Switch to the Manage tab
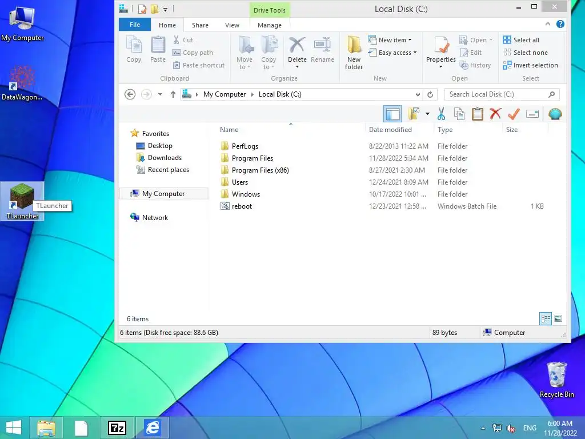This screenshot has height=439, width=585. (270, 25)
